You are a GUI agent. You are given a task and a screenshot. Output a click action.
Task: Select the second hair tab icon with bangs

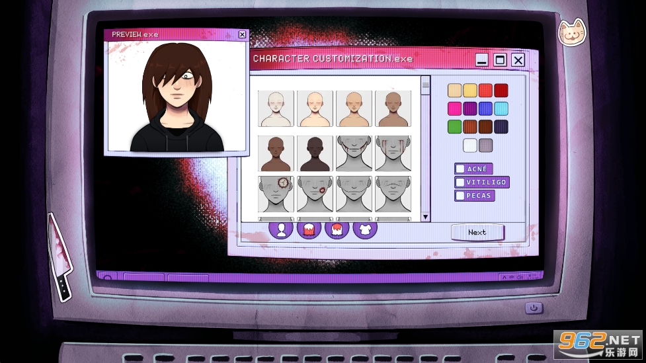click(x=337, y=229)
